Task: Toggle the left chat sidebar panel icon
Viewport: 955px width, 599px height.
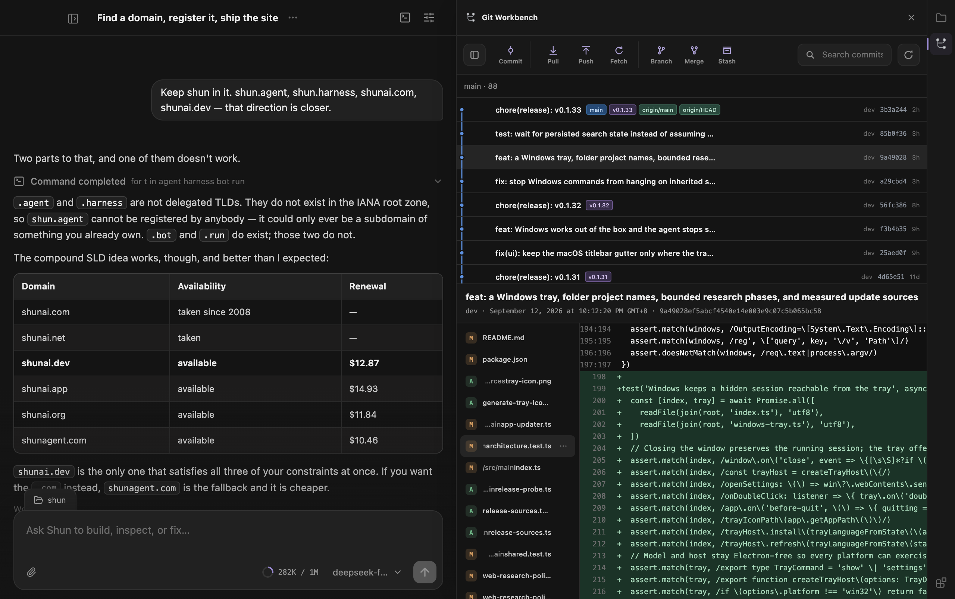Action: pyautogui.click(x=73, y=18)
